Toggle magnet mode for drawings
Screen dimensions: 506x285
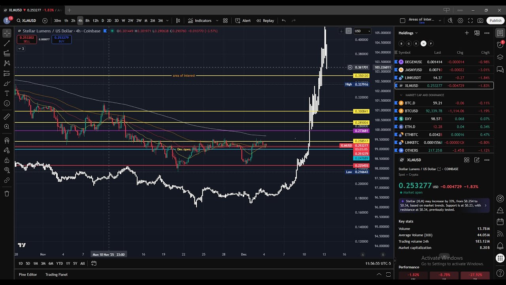(x=7, y=140)
